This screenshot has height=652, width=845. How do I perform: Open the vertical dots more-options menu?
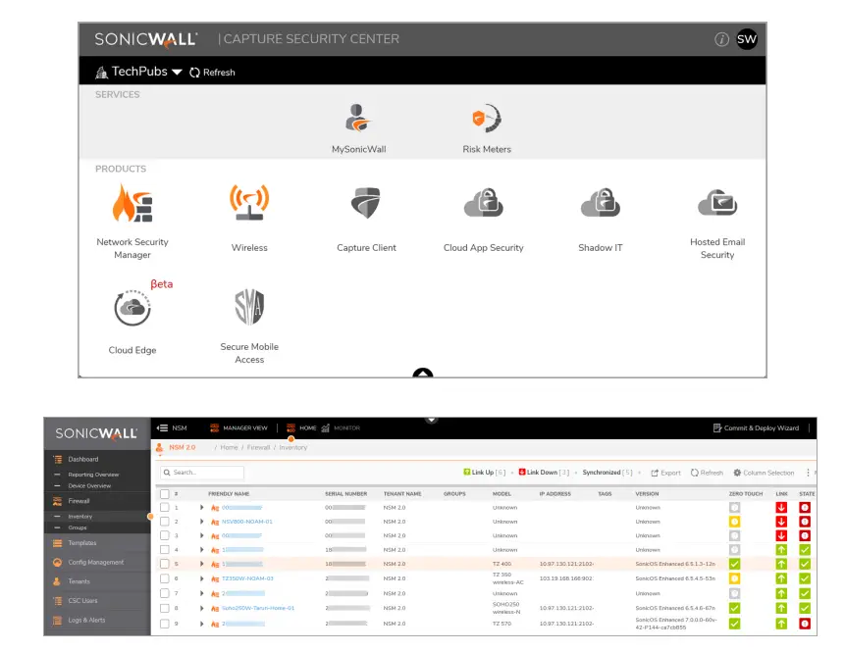tap(808, 473)
